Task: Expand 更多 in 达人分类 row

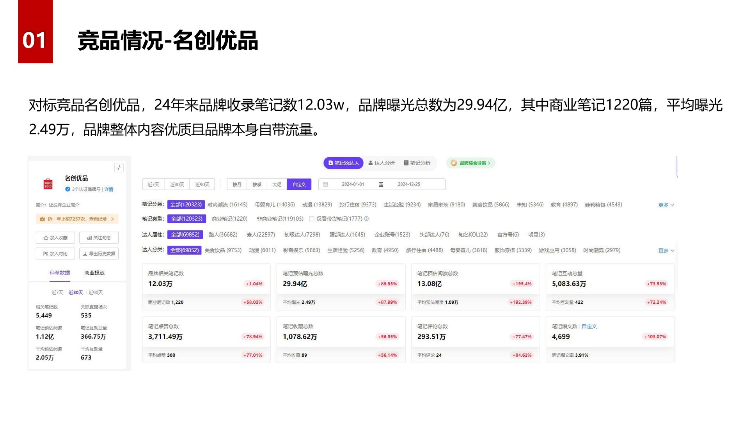Action: (666, 250)
